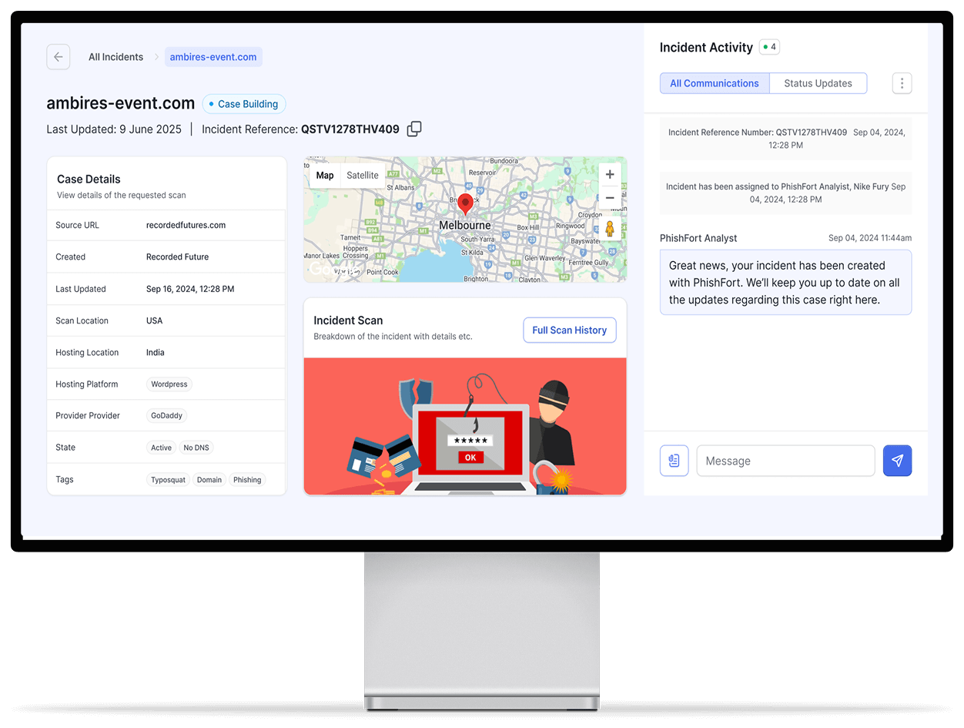964x728 pixels.
Task: Go back using the arrow button
Action: coord(58,56)
